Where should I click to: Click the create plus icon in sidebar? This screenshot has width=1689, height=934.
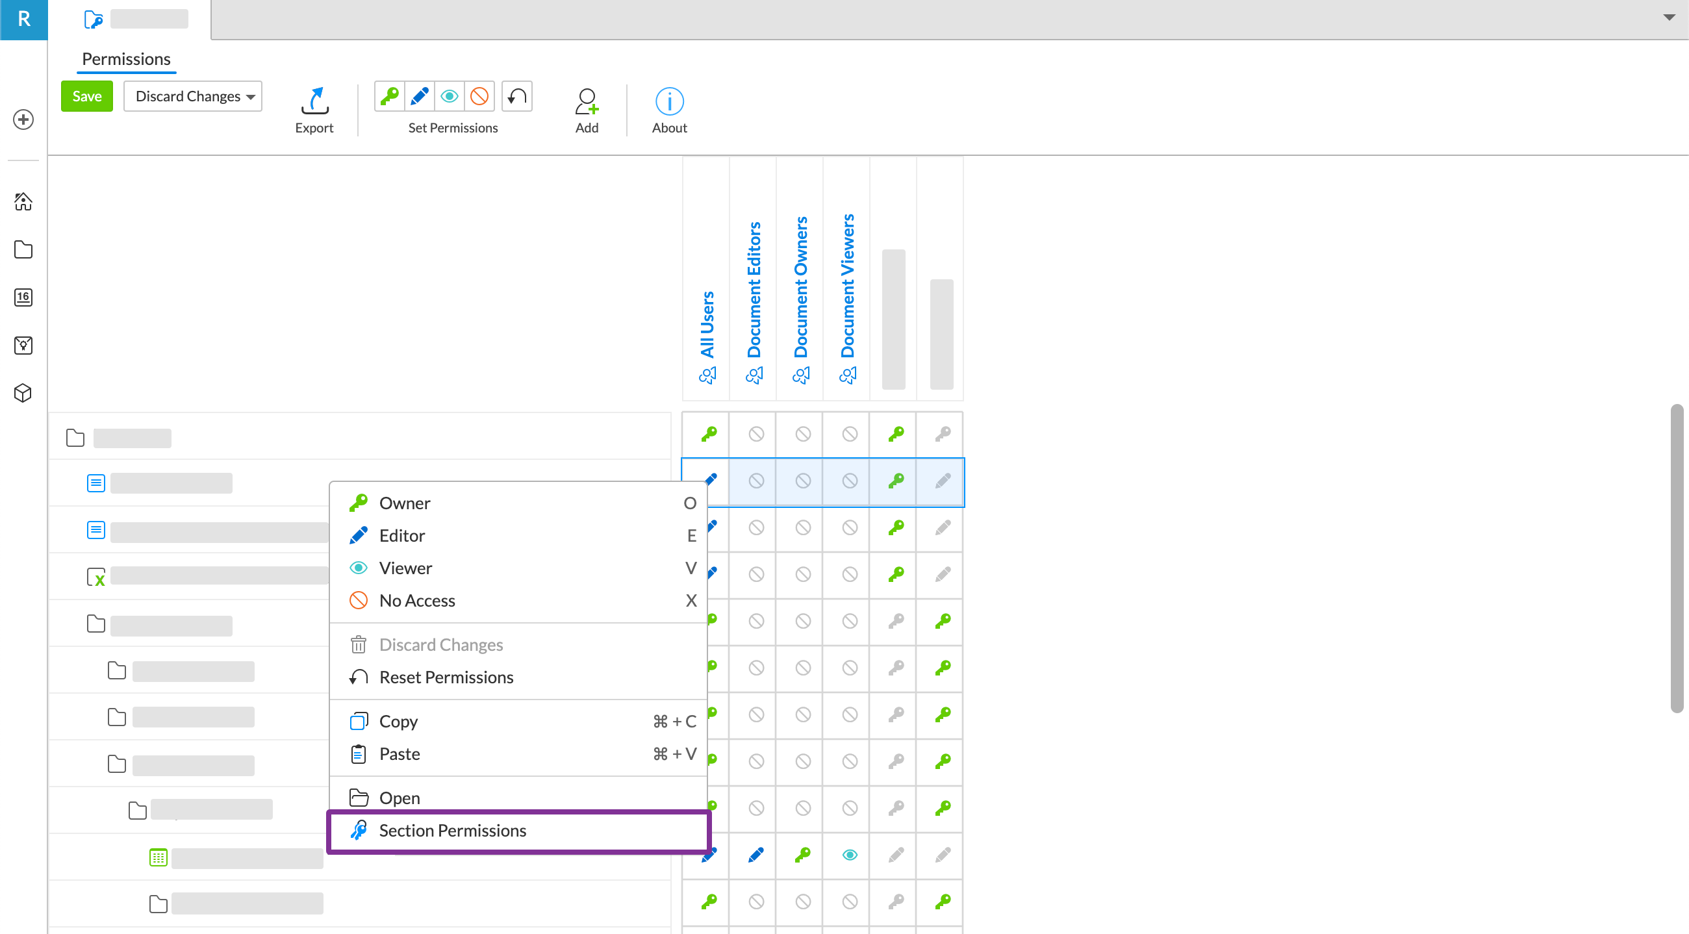[23, 120]
